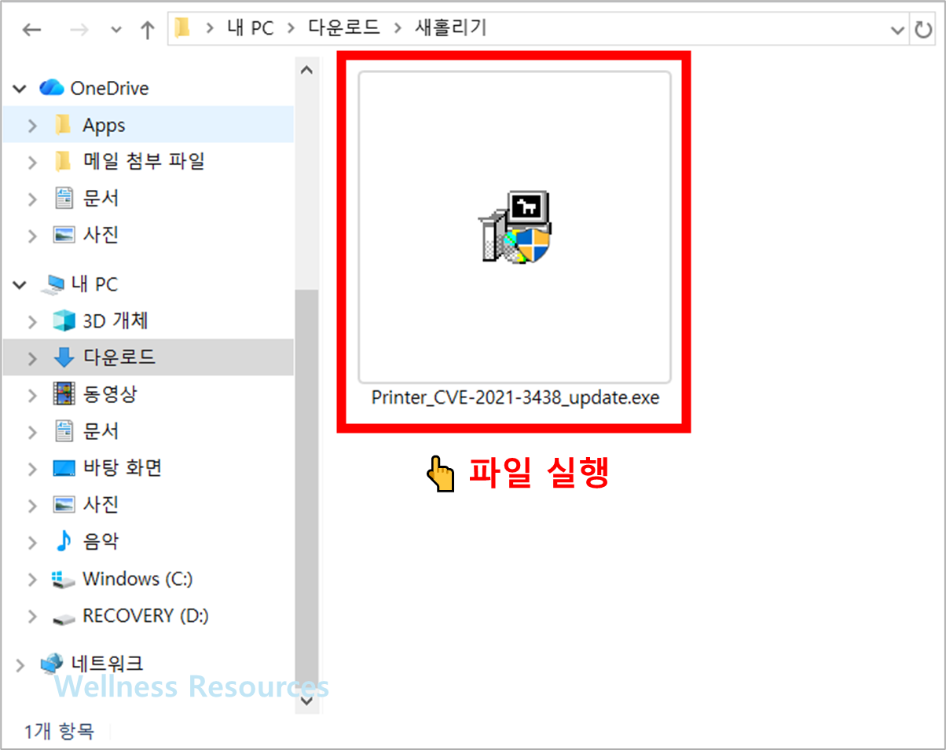Select '다운로드' in the navigation pane
The width and height of the screenshot is (946, 750).
[119, 357]
